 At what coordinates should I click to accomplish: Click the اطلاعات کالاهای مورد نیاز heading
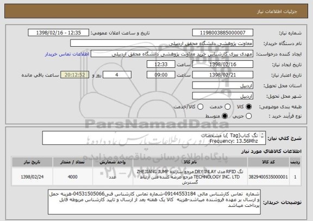[271, 151]
